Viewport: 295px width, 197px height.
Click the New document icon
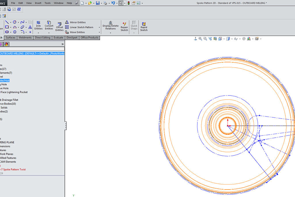(x=82, y=3)
